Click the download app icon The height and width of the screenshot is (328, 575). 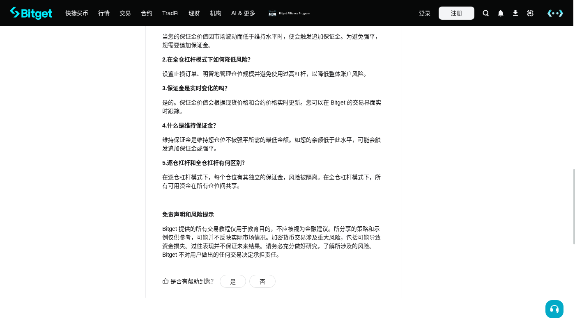[515, 13]
